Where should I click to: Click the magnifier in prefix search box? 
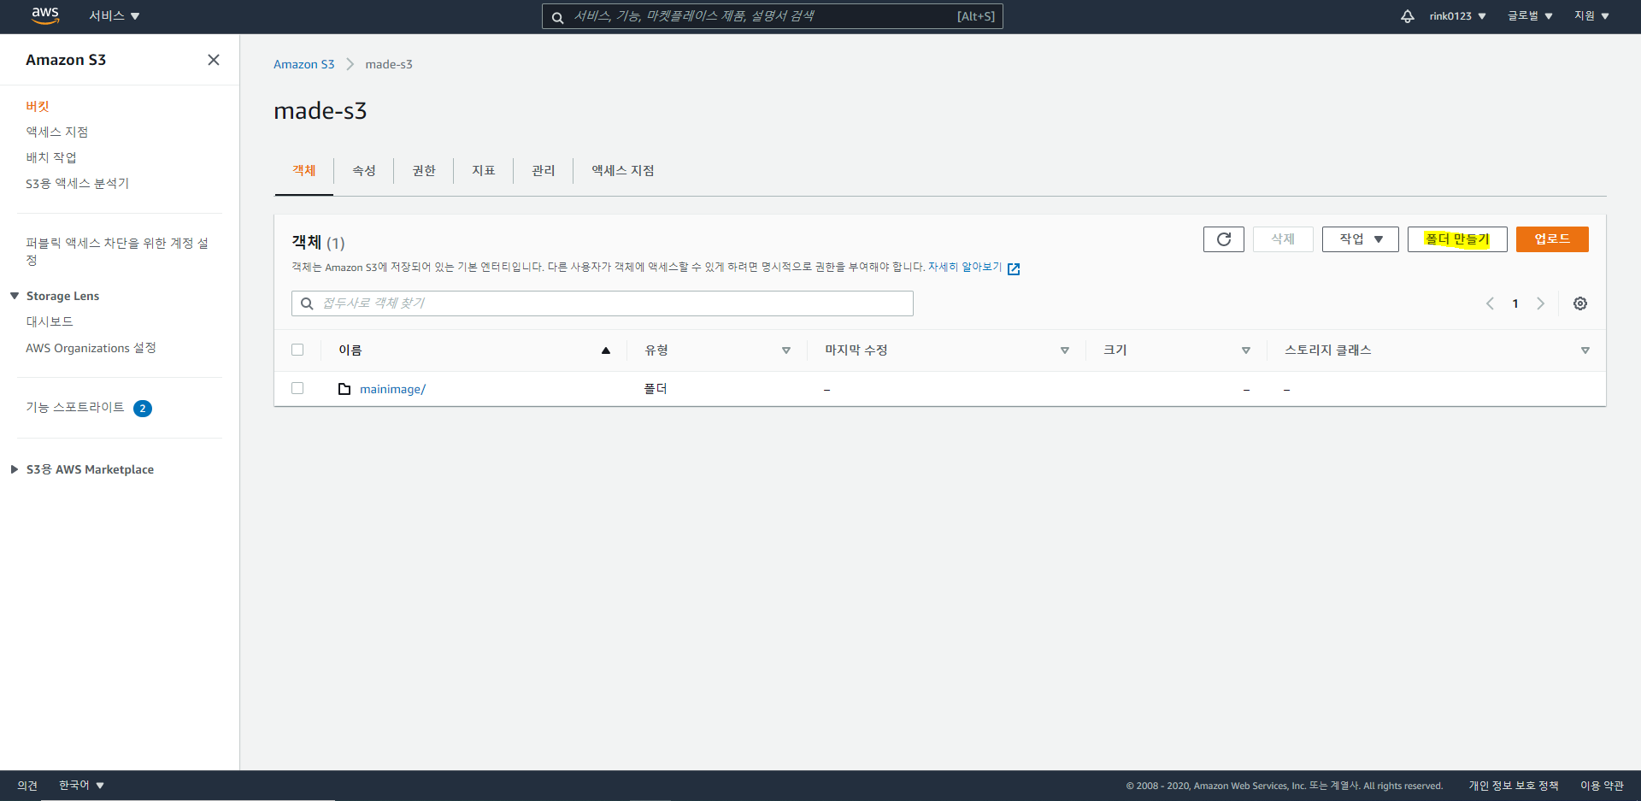point(307,303)
